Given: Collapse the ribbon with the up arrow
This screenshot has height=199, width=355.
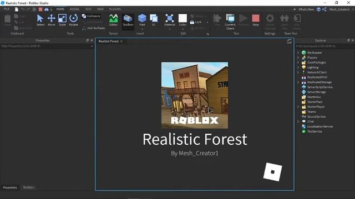Looking at the screenshot, I should click(295, 9).
